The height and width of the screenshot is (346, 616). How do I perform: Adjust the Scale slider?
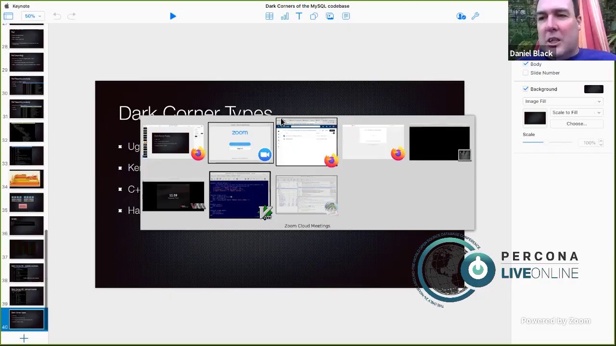coord(547,142)
